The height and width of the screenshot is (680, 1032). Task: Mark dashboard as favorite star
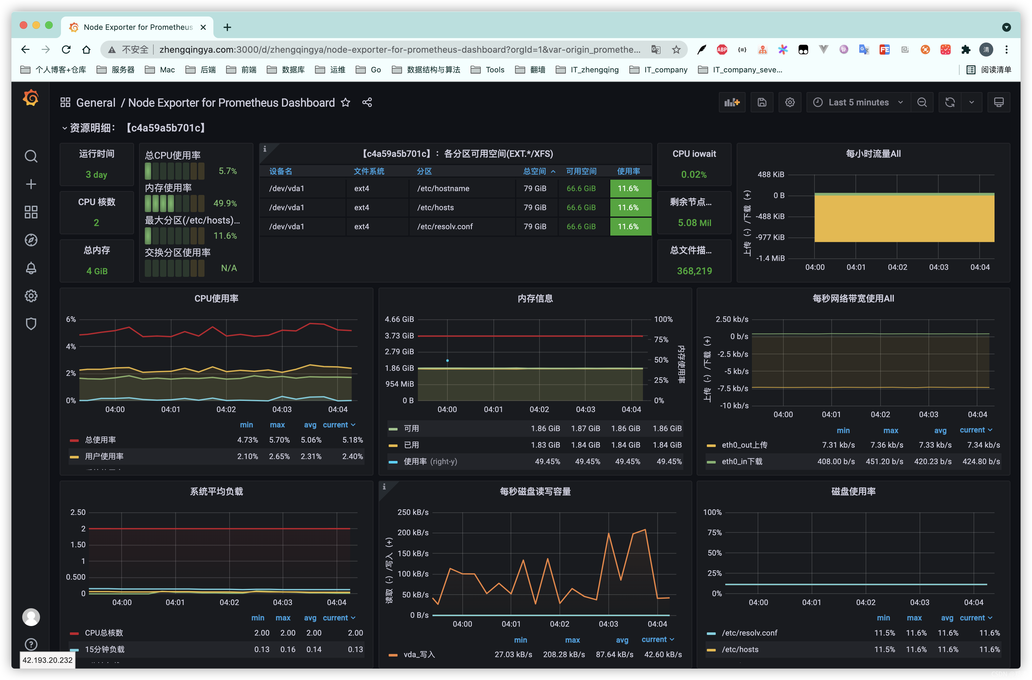coord(345,102)
